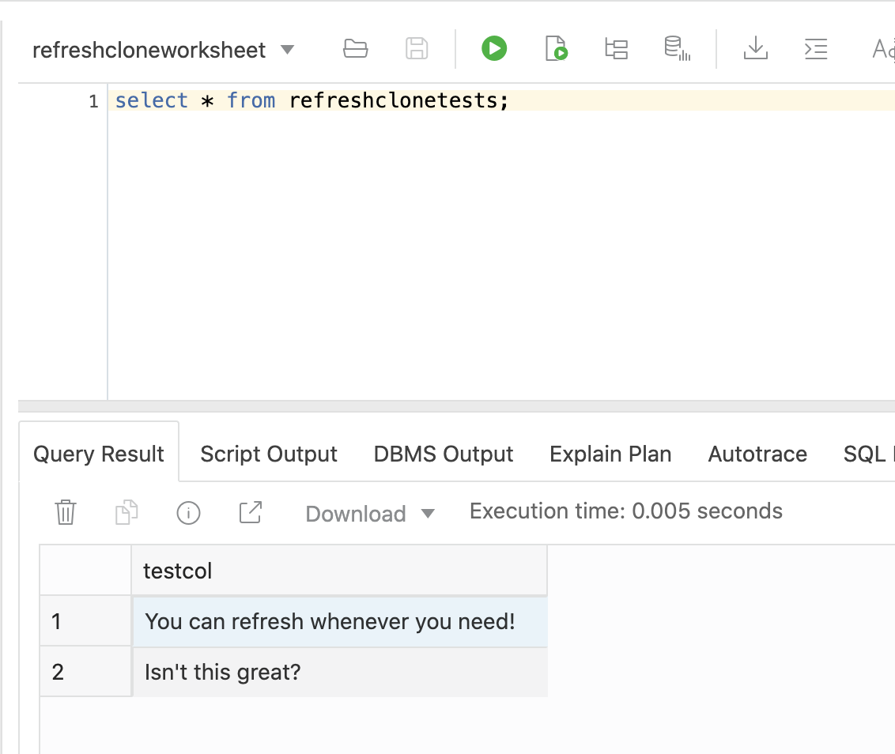Delete query result with the trash icon
Viewport: 895px width, 754px height.
pyautogui.click(x=65, y=513)
